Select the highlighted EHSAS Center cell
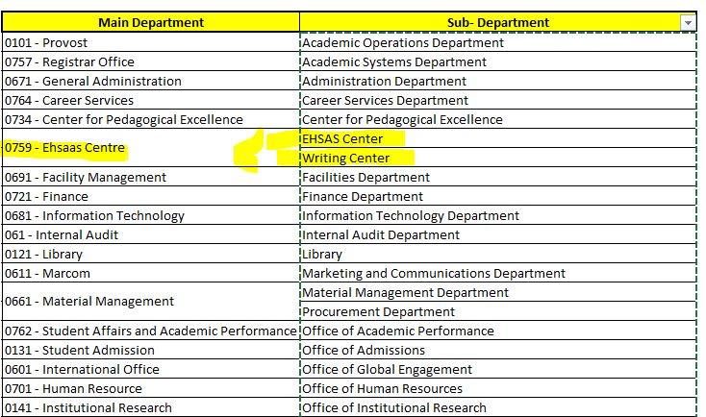Viewport: 706px width, 417px height. click(x=498, y=138)
